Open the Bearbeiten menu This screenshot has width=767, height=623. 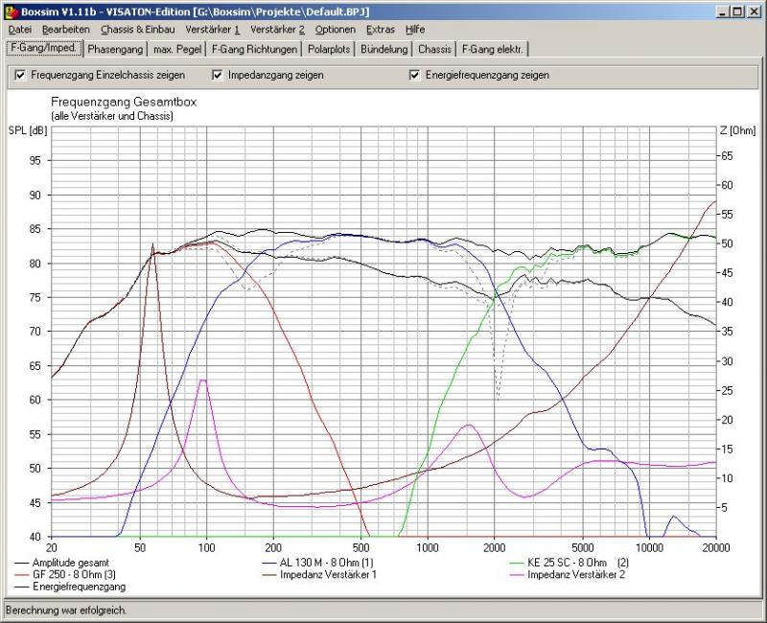(x=65, y=30)
